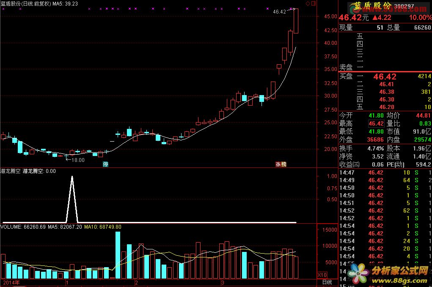Click the tallest cyan volume bar

point(118,255)
